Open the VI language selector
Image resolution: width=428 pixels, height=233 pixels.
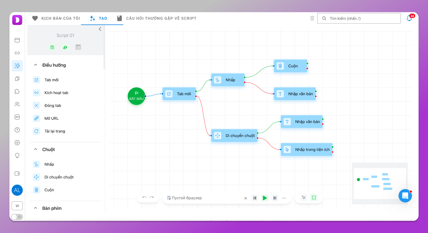point(17,206)
